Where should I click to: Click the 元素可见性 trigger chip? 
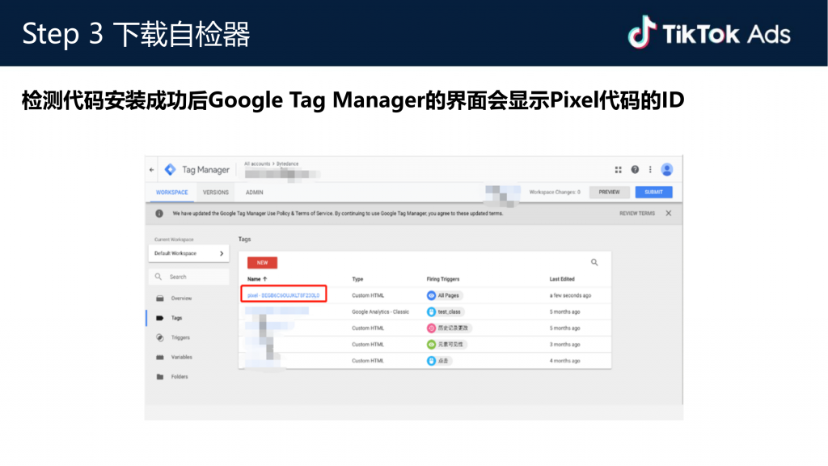pyautogui.click(x=446, y=345)
